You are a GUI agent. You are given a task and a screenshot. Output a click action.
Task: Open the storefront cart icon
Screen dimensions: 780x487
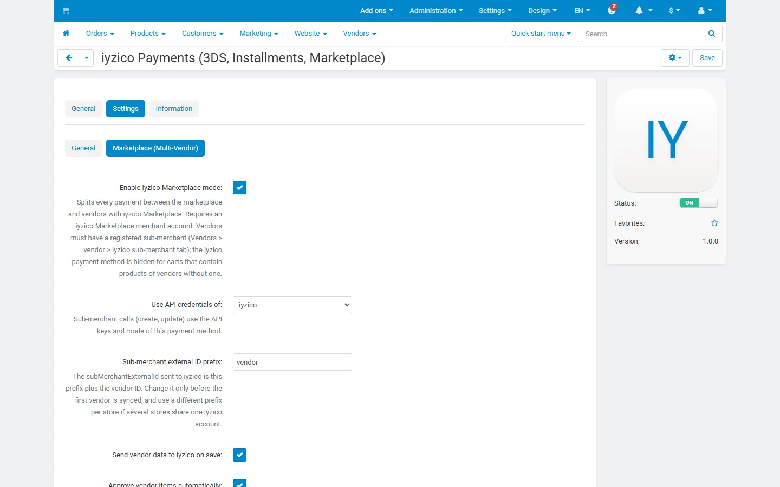tap(66, 11)
